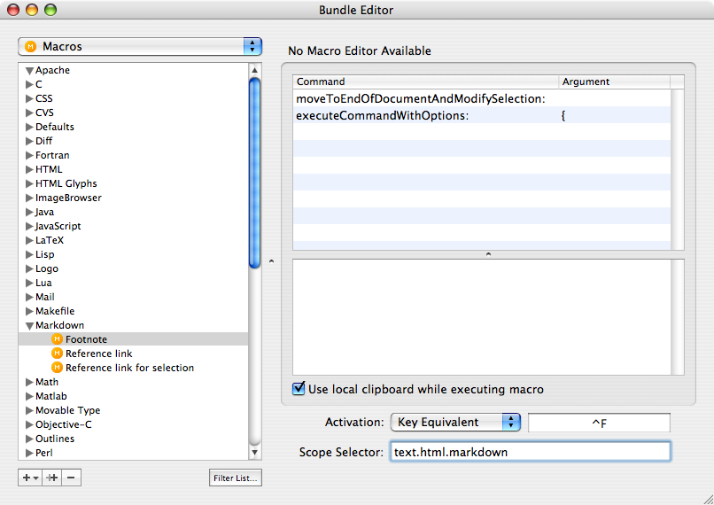
Task: Click the Scope Selector text field
Action: [531, 452]
